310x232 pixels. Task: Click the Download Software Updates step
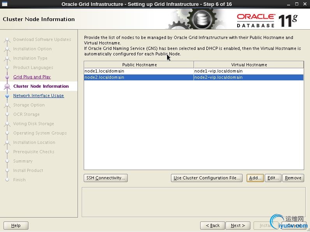click(42, 39)
